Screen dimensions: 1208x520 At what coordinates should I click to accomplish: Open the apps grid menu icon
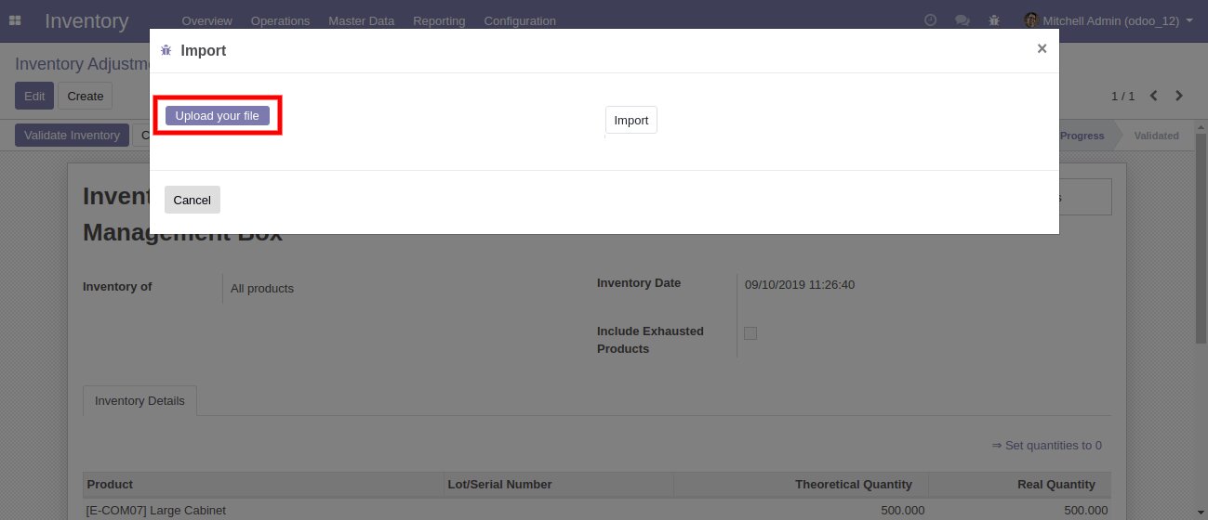[15, 20]
